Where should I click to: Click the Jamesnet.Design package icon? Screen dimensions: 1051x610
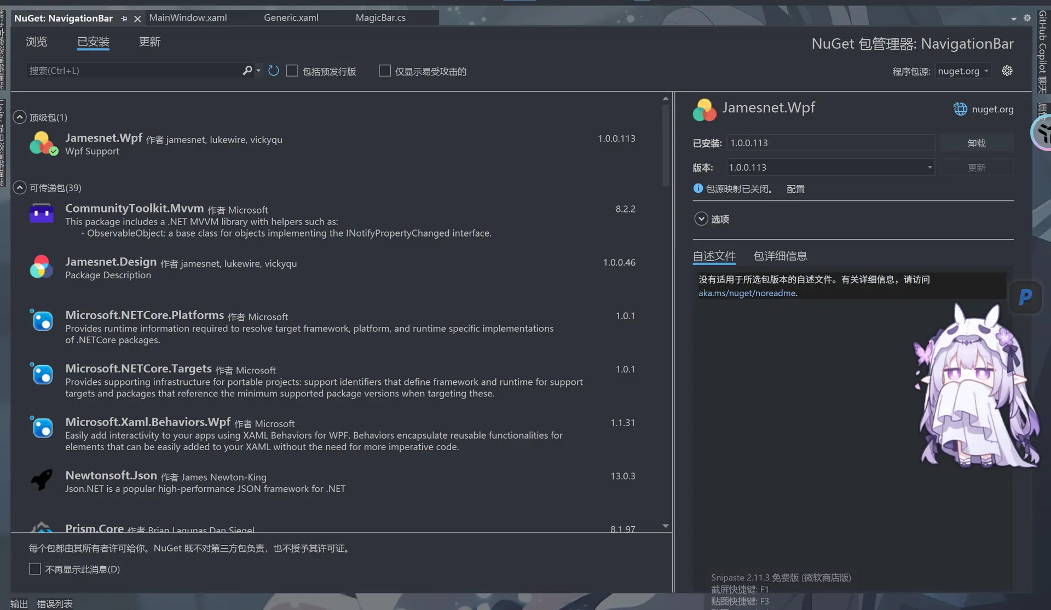pyautogui.click(x=42, y=267)
